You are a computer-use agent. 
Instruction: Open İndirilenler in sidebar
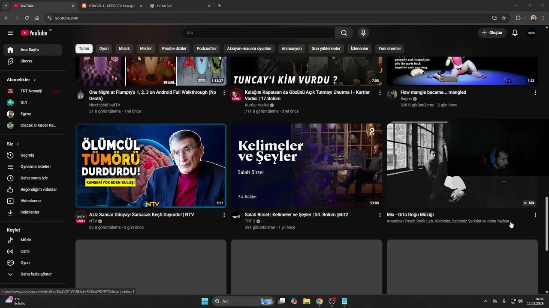(x=33, y=212)
